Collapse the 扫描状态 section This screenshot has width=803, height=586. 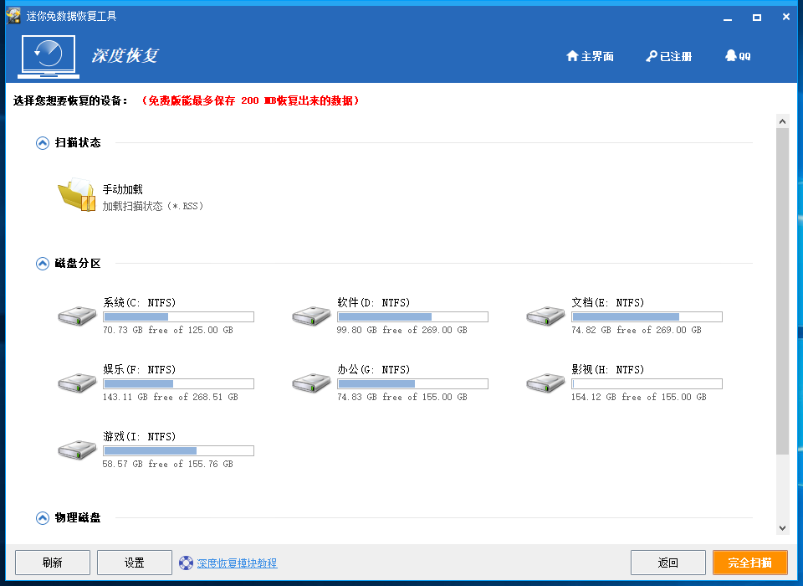tap(42, 142)
